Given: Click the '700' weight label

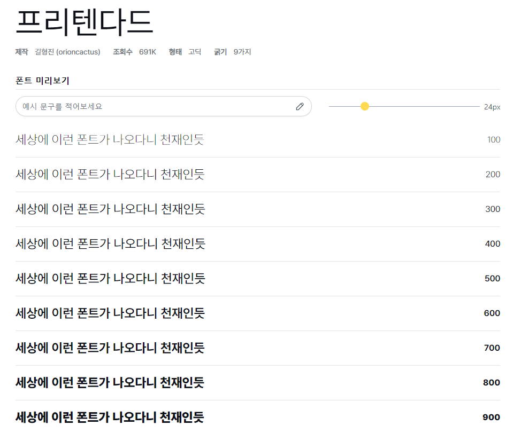Looking at the screenshot, I should (x=492, y=348).
